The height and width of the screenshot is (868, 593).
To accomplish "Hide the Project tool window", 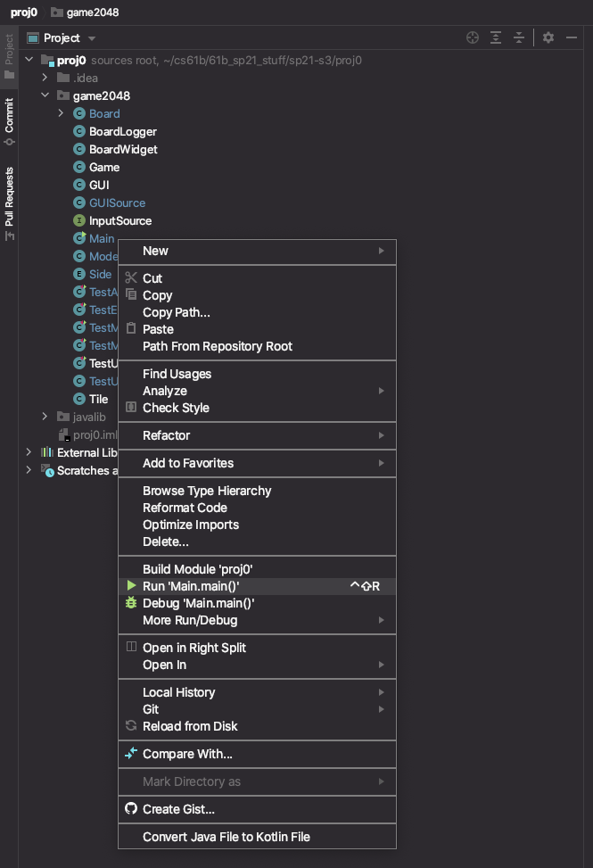I will pyautogui.click(x=572, y=37).
